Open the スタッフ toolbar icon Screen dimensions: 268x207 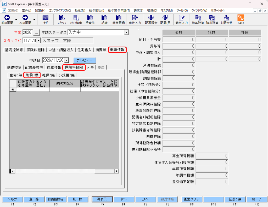(x=62, y=18)
